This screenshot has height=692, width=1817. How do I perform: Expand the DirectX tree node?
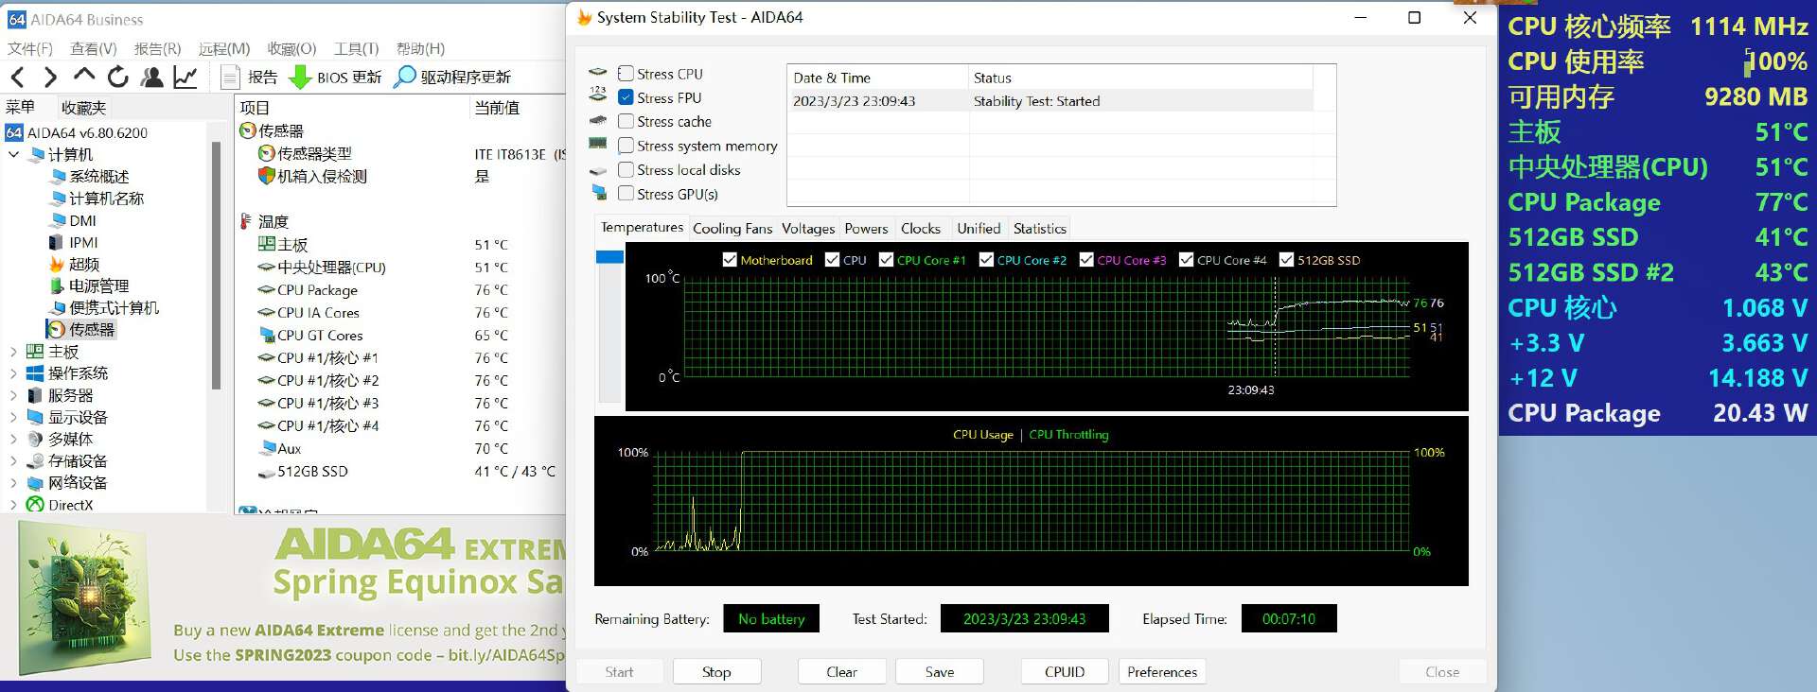click(x=13, y=505)
